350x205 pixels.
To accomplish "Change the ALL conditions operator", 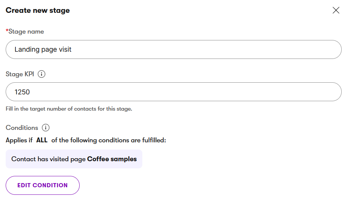I will (42, 140).
